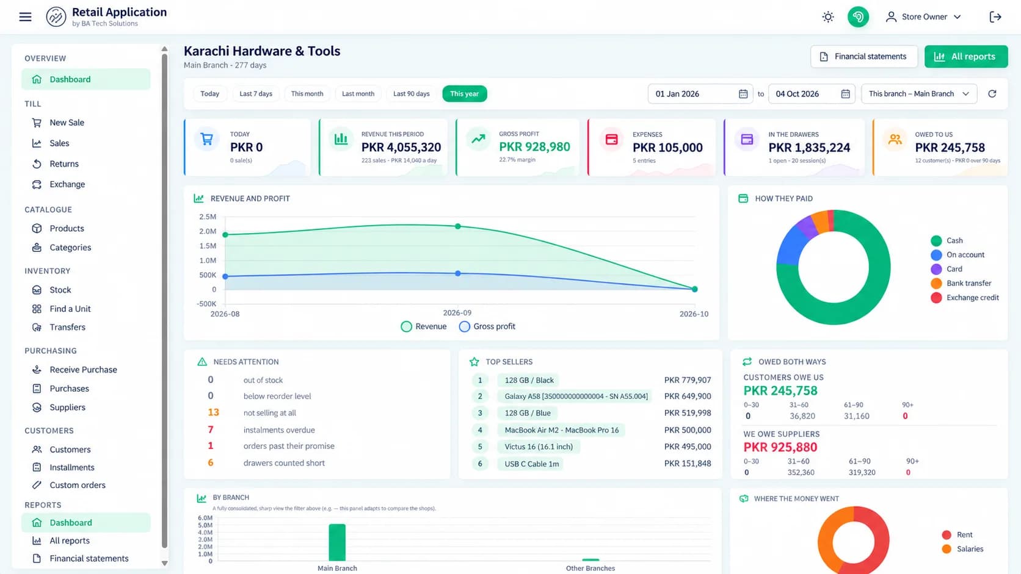Open New Sale in sidebar
This screenshot has width=1021, height=574.
point(86,123)
